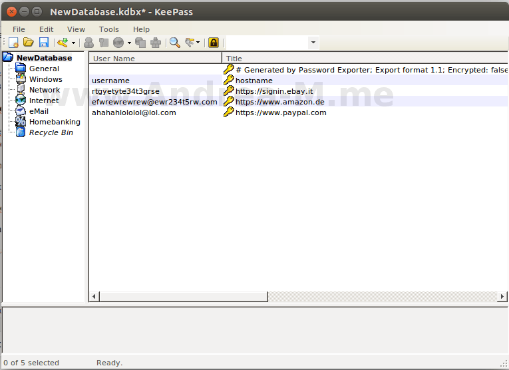Click the Homebanking percent icon
This screenshot has width=509, height=370.
click(21, 122)
